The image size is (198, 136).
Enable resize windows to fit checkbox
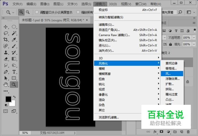(x=37, y=12)
